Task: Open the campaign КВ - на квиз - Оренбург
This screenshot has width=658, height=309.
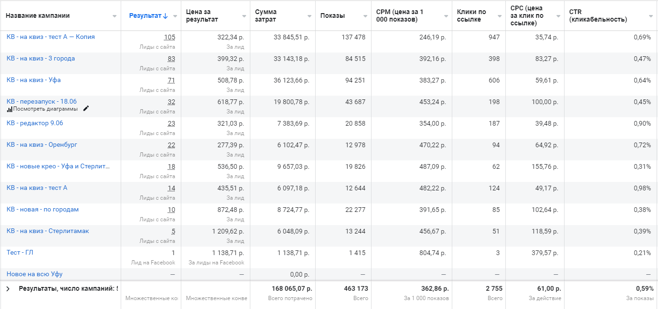Action: click(x=41, y=145)
